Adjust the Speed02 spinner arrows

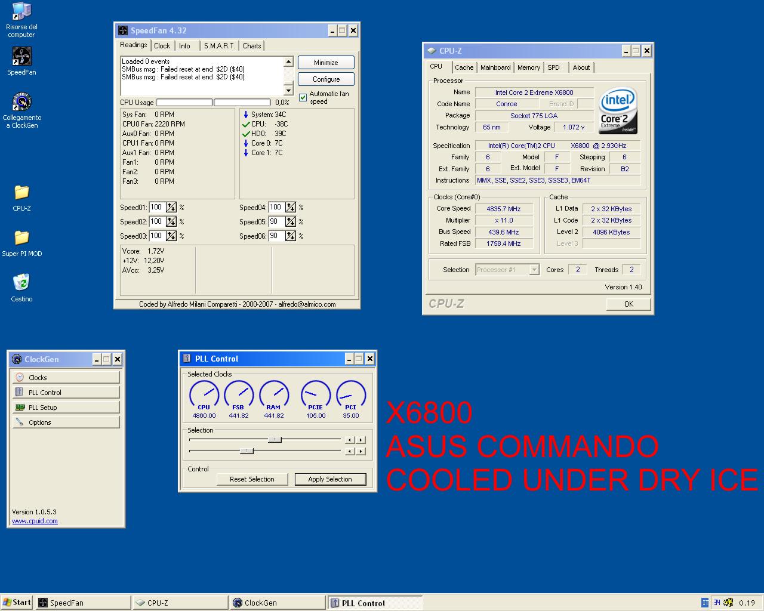[171, 221]
